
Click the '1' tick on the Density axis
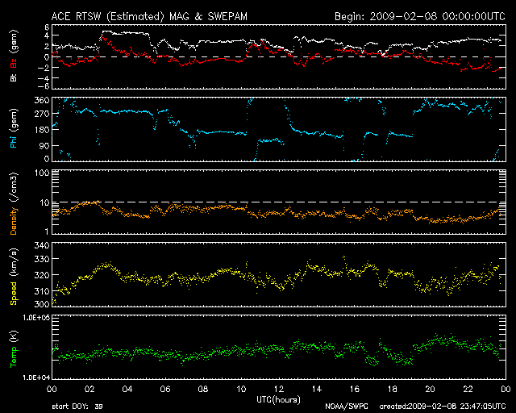[47, 232]
